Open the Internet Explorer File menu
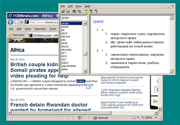This screenshot has height=125, width=180. (11, 29)
